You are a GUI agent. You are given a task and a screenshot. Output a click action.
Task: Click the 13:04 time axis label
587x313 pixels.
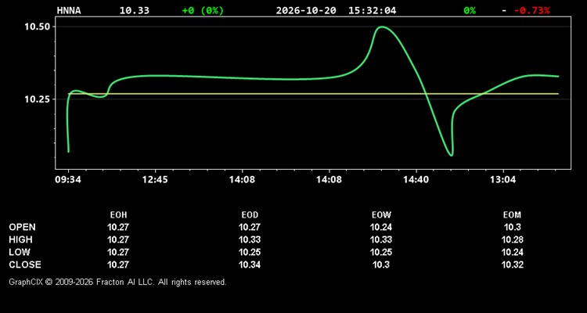pyautogui.click(x=502, y=180)
